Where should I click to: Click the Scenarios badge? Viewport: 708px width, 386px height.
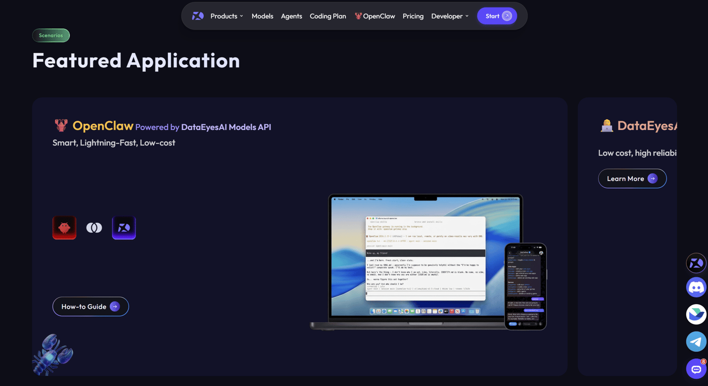pos(51,35)
